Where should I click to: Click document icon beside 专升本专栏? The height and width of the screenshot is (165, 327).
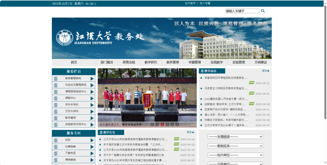[x=56, y=105]
